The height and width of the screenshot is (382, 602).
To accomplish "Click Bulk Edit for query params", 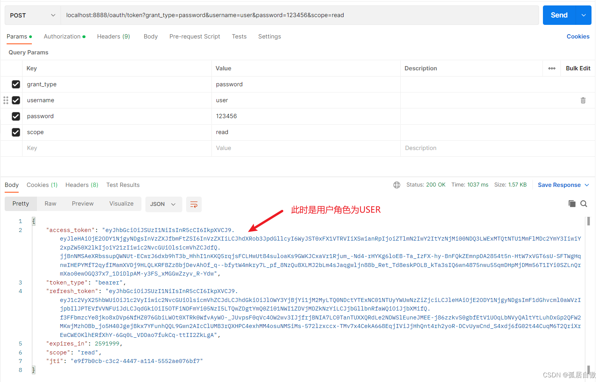I will [578, 68].
